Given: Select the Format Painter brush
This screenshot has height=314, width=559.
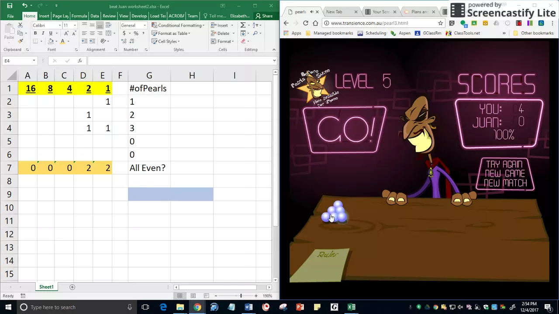Looking at the screenshot, I should (20, 41).
